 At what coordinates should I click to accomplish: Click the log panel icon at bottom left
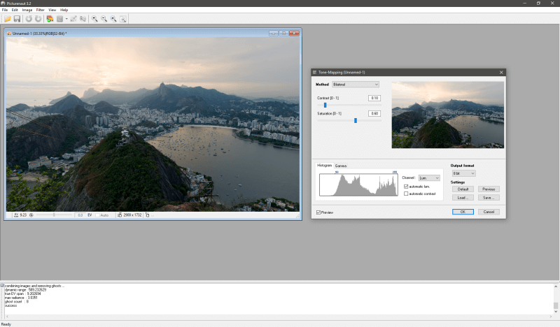click(2, 285)
